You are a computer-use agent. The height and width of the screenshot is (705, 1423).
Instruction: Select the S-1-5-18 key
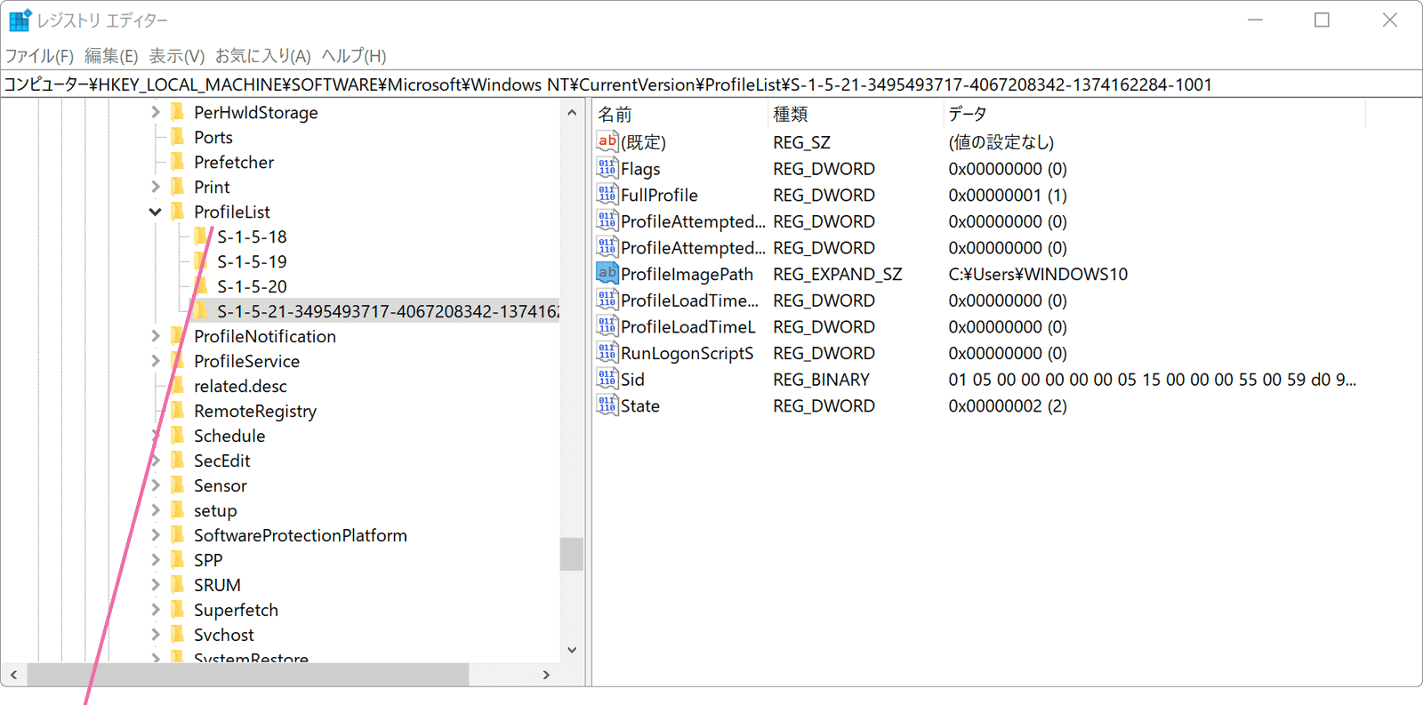252,236
